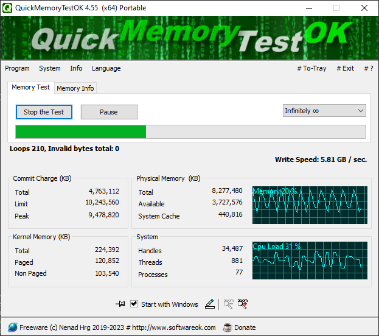Click the System Cache value 440,816
Viewport: 379px width, 336px height.
point(231,214)
